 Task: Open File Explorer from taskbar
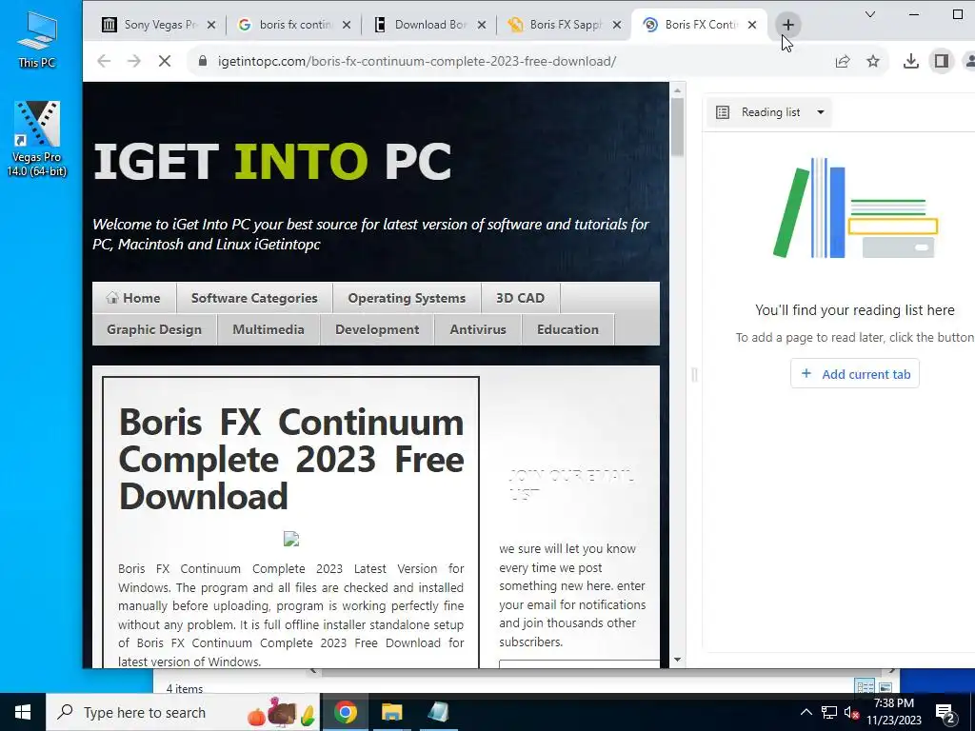pyautogui.click(x=391, y=712)
